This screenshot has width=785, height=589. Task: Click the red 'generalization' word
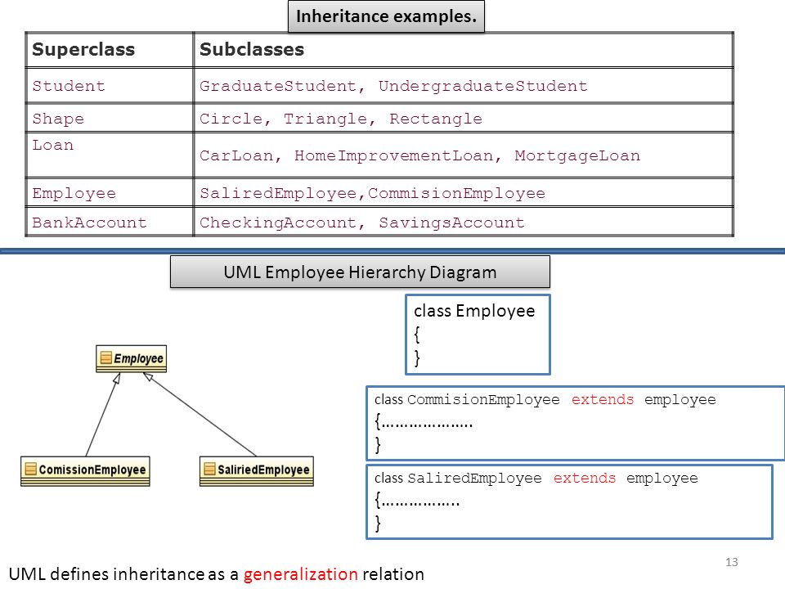click(300, 574)
